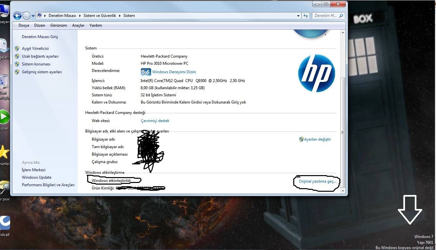Click the refresh button in address bar
Image resolution: width=436 pixels, height=250 pixels.
click(306, 16)
